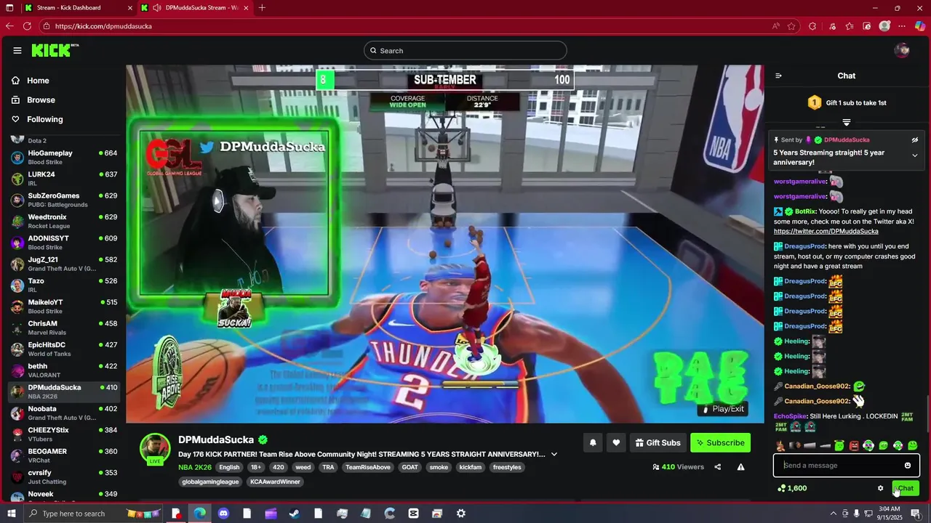Go back in the browser
931x523 pixels.
point(9,26)
